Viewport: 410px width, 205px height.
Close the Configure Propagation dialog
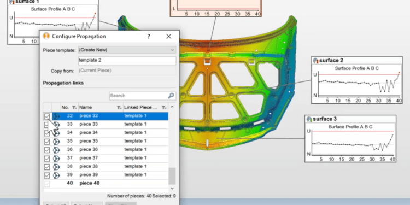click(169, 36)
